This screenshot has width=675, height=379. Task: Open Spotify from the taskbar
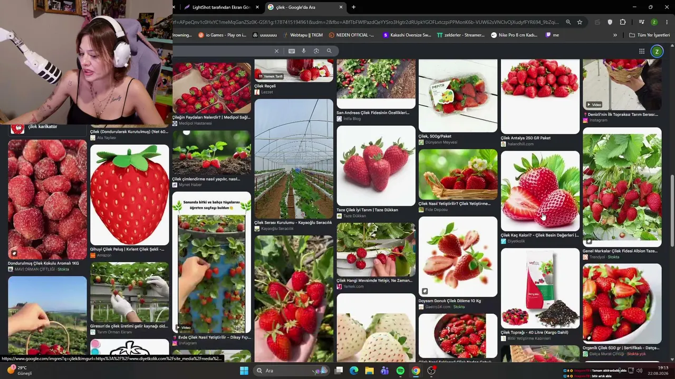tap(400, 371)
